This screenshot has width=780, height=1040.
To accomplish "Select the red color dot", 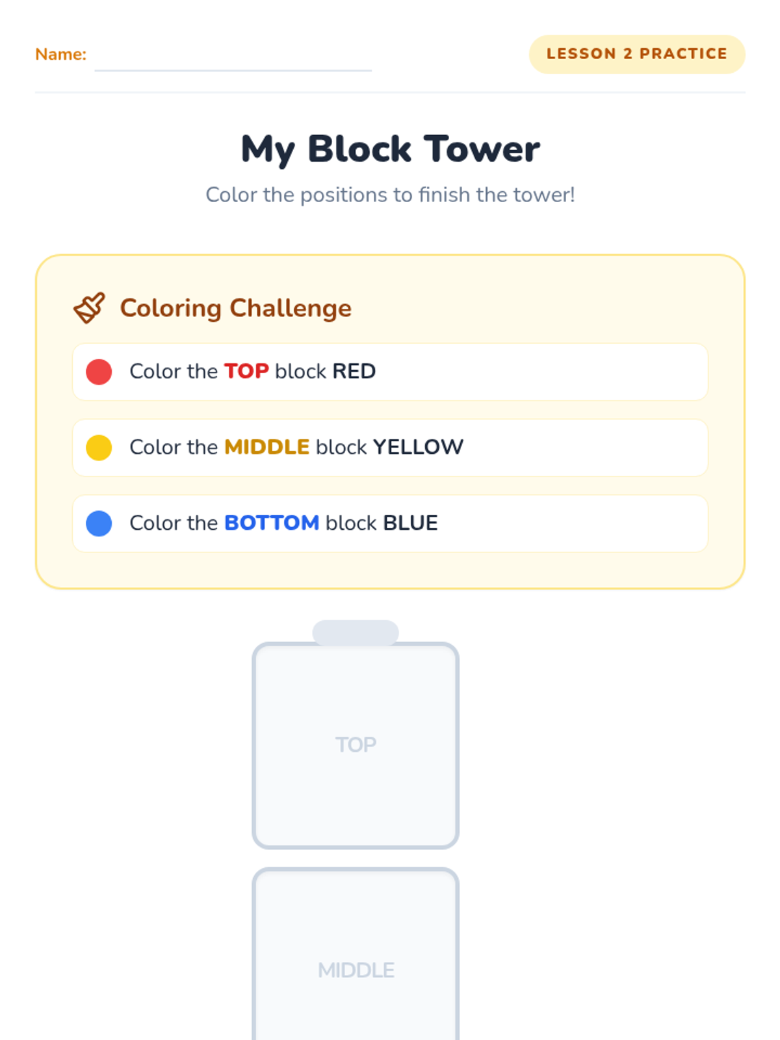I will click(99, 372).
